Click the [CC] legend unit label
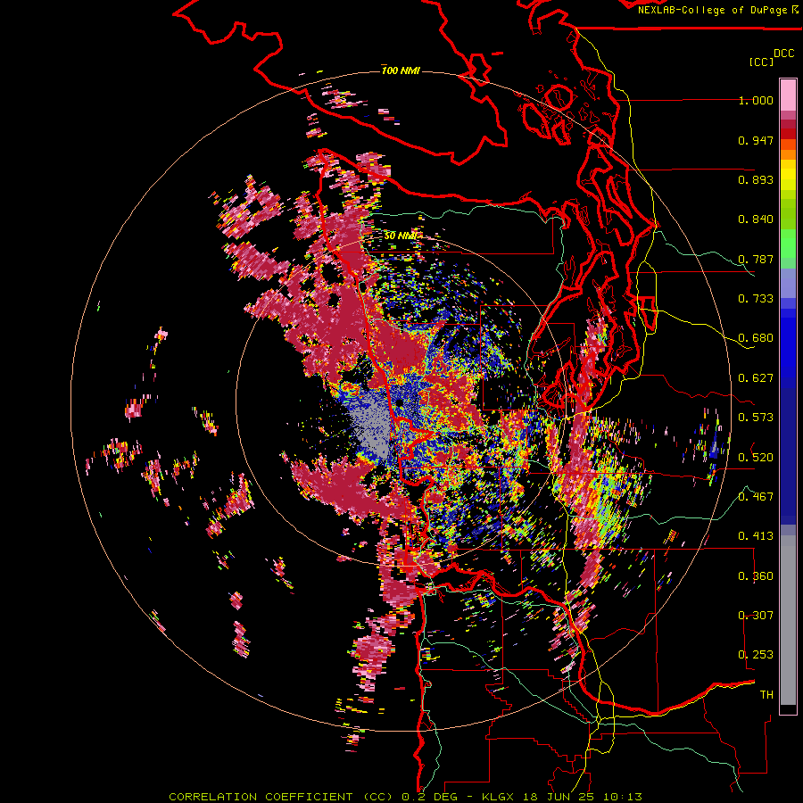The image size is (803, 803). pyautogui.click(x=762, y=62)
